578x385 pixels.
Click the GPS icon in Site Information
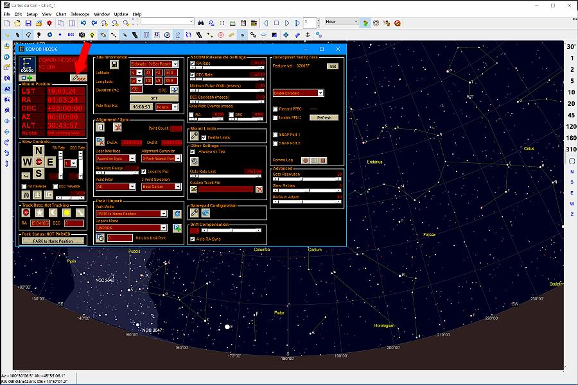point(174,90)
